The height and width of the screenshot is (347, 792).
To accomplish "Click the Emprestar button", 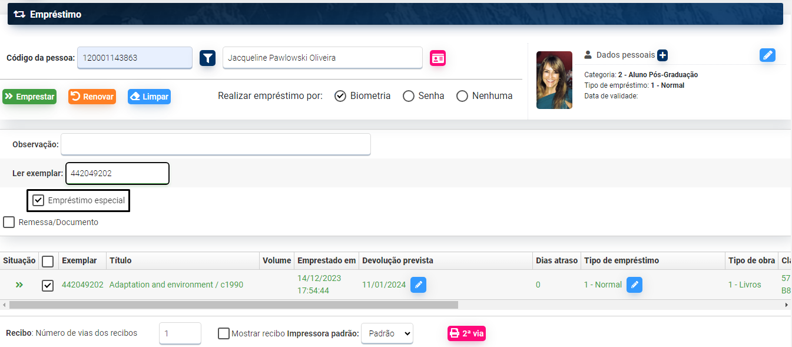I will (29, 97).
